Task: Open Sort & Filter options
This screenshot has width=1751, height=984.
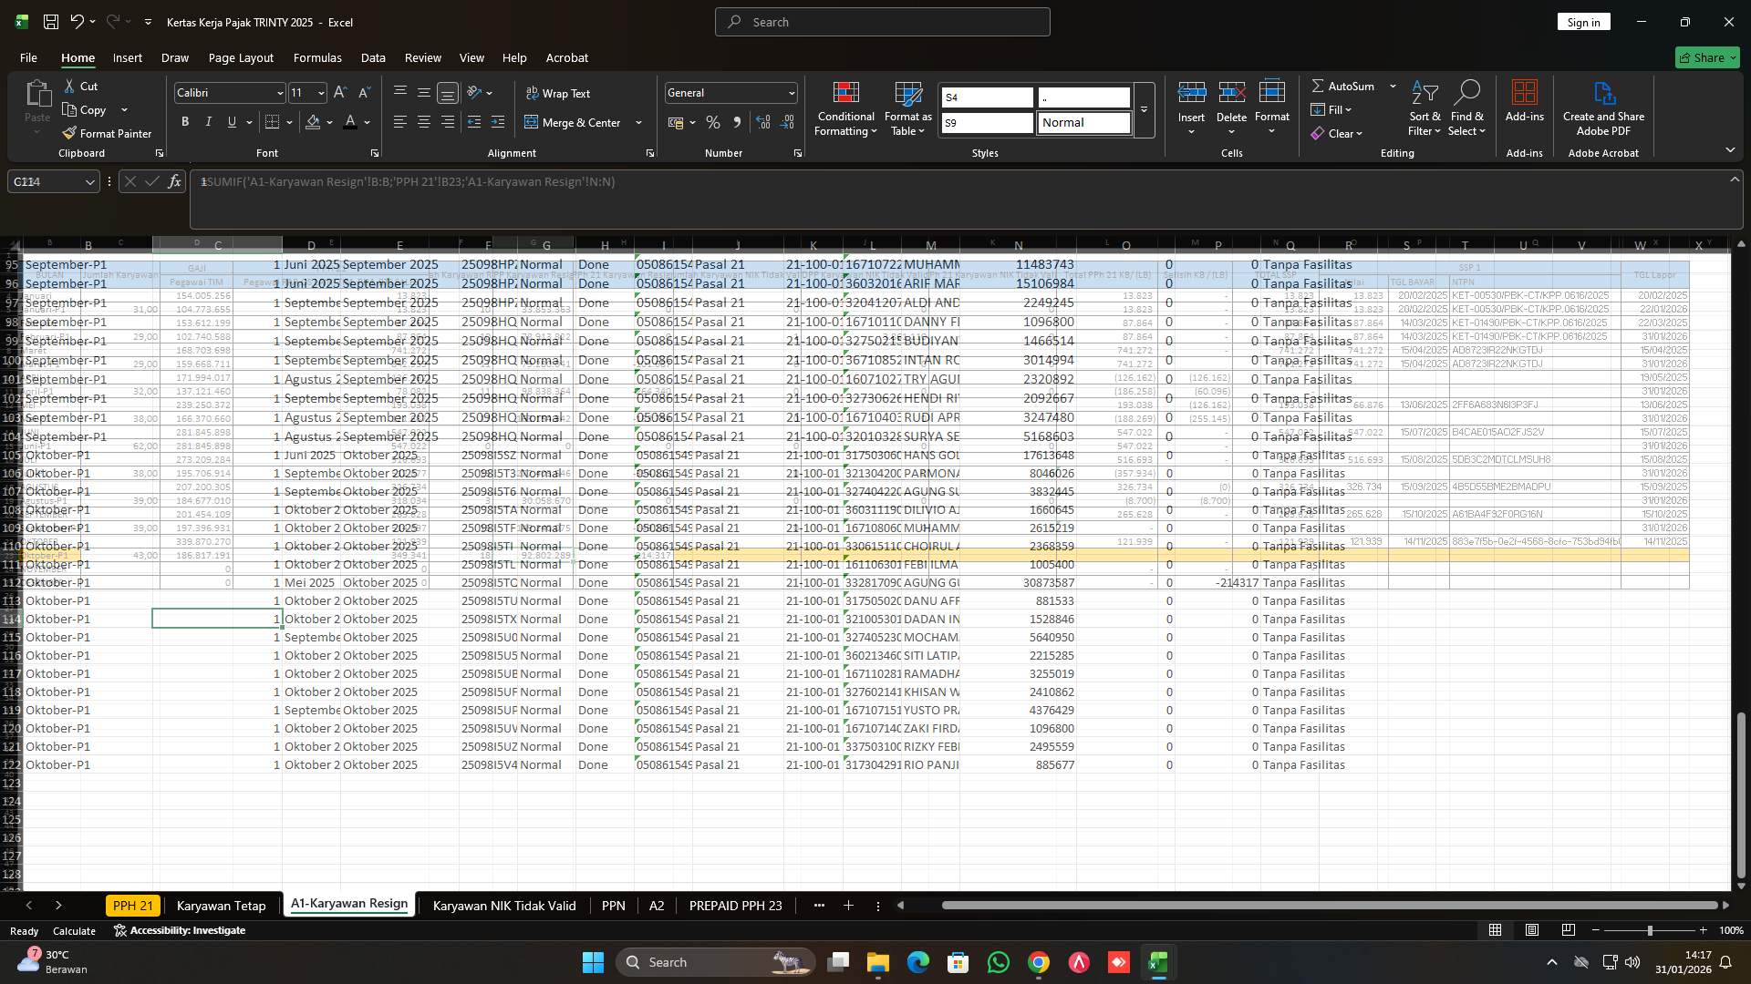Action: point(1424,108)
